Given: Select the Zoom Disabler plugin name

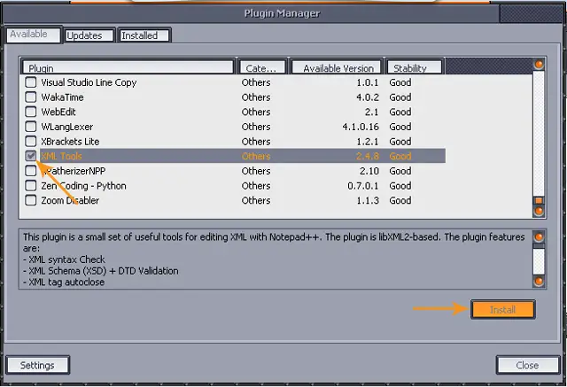Looking at the screenshot, I should point(70,200).
